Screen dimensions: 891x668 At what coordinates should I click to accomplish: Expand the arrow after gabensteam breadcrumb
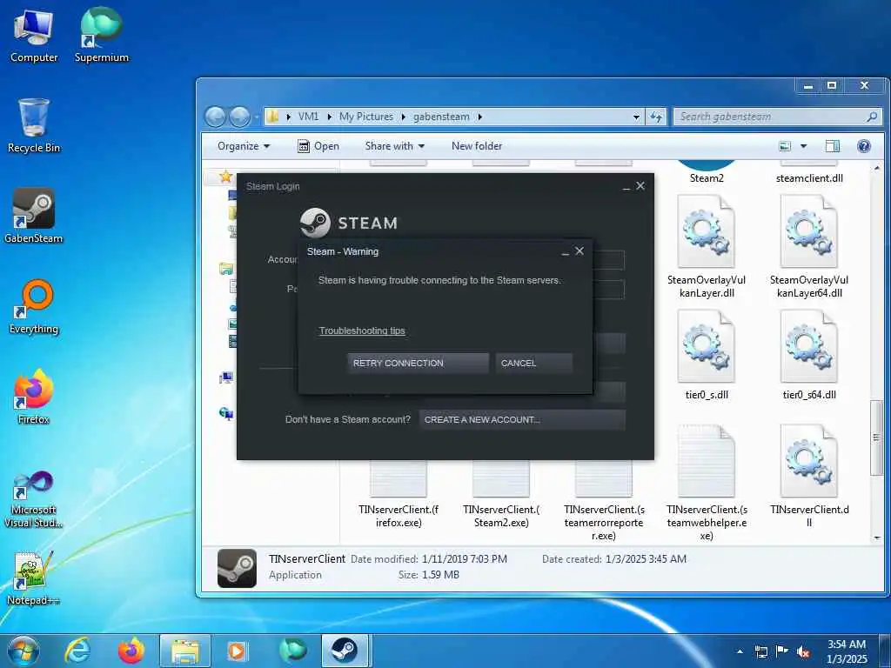tap(480, 117)
